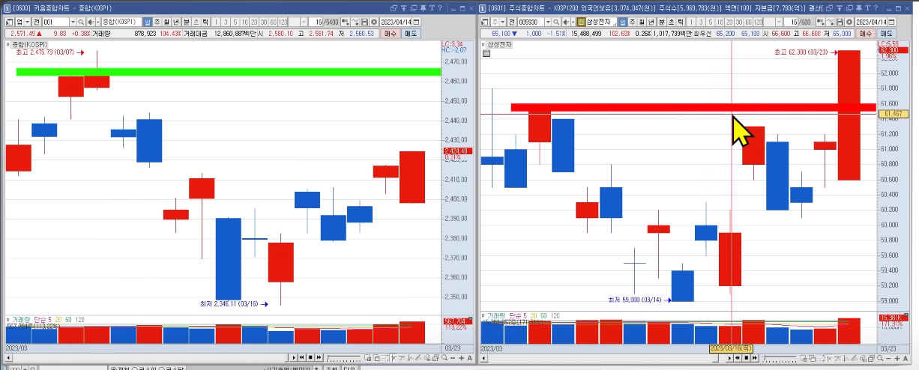919x370 pixels.
Task: Click the search icon in the KOSPI chart toolbar
Action: click(x=82, y=22)
